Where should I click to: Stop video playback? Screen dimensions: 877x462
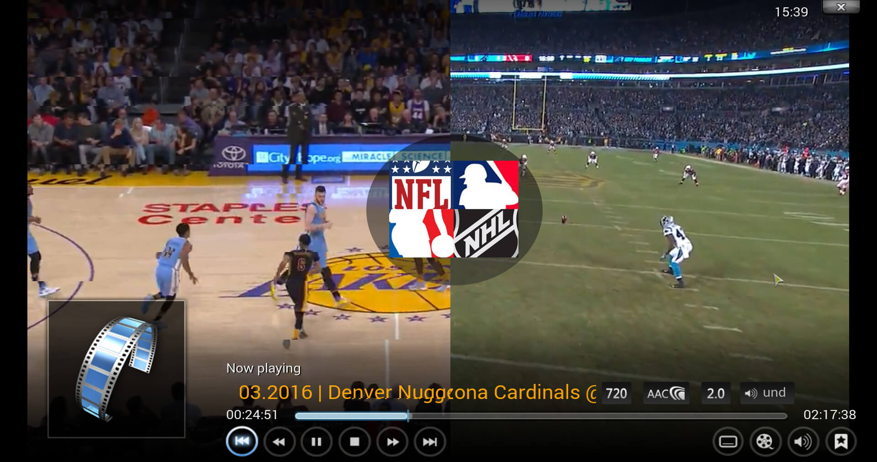click(x=354, y=442)
